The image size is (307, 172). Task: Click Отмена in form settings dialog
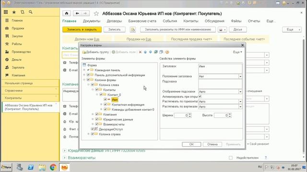(x=213, y=144)
